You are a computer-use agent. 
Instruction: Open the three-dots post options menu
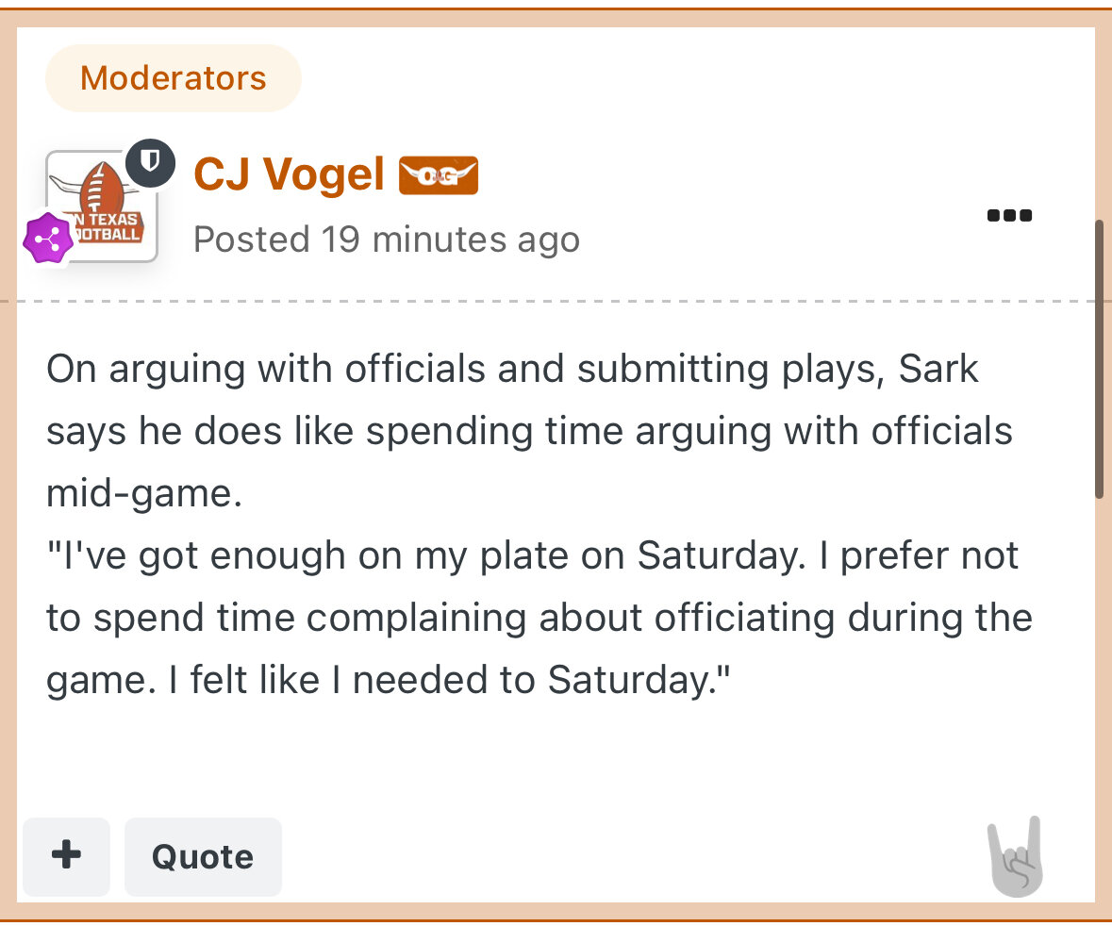1009,216
